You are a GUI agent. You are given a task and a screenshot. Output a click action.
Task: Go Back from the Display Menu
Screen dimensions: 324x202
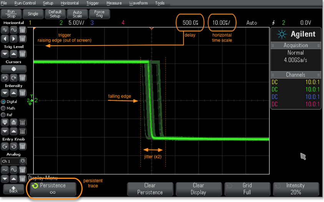pyautogui.click(x=13, y=189)
